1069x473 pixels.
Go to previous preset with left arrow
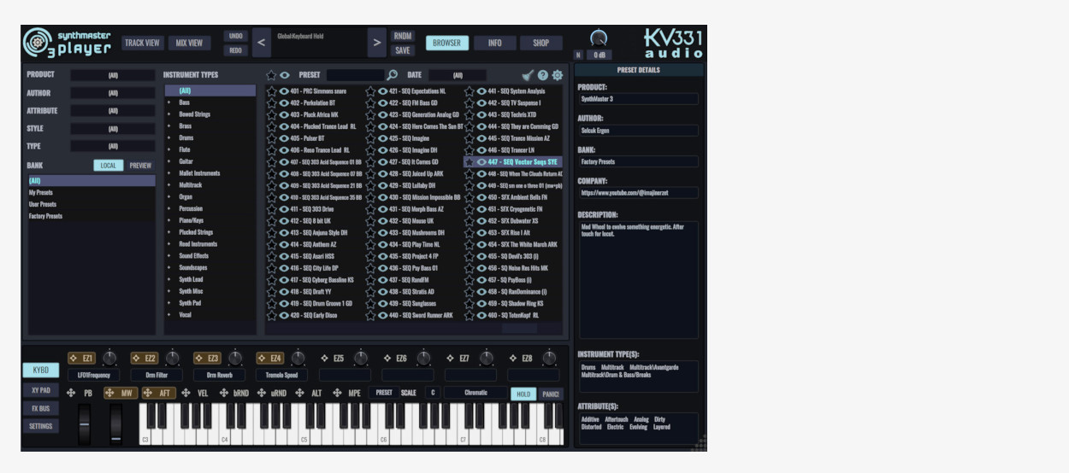pyautogui.click(x=262, y=43)
